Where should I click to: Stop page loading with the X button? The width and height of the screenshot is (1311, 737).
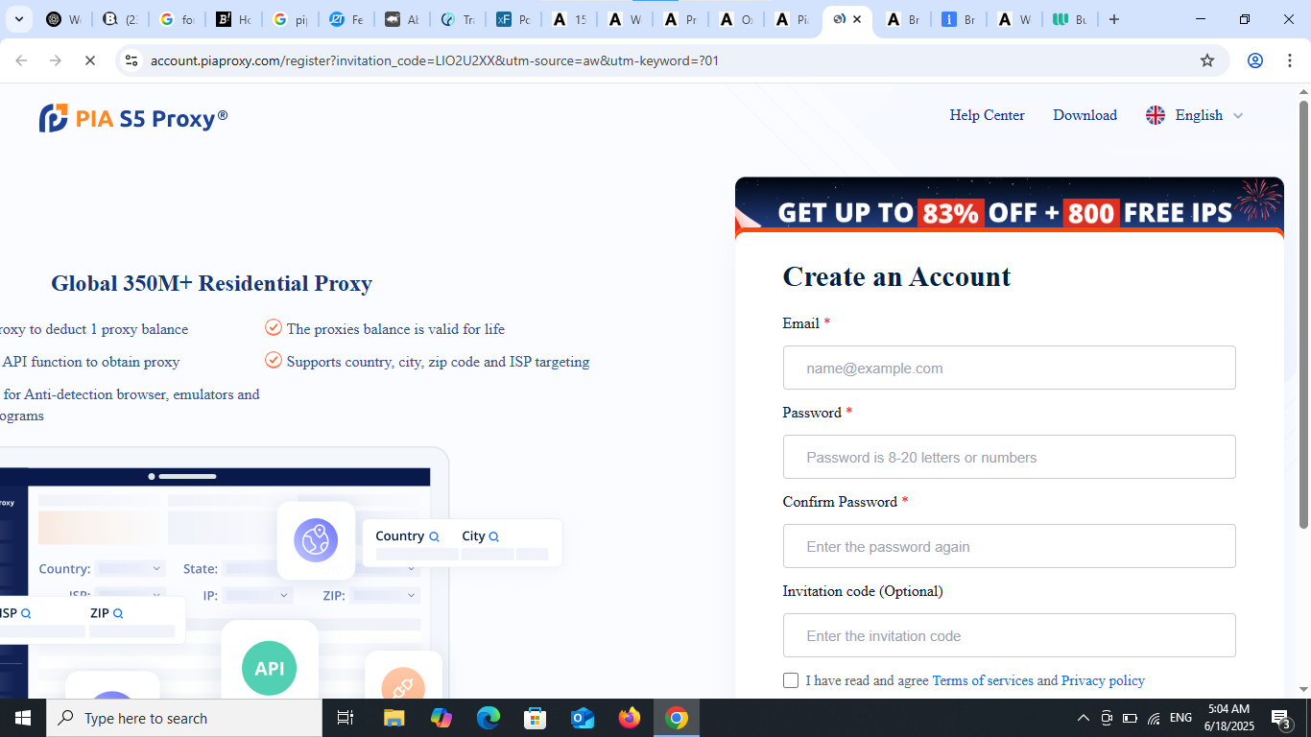[x=89, y=60]
